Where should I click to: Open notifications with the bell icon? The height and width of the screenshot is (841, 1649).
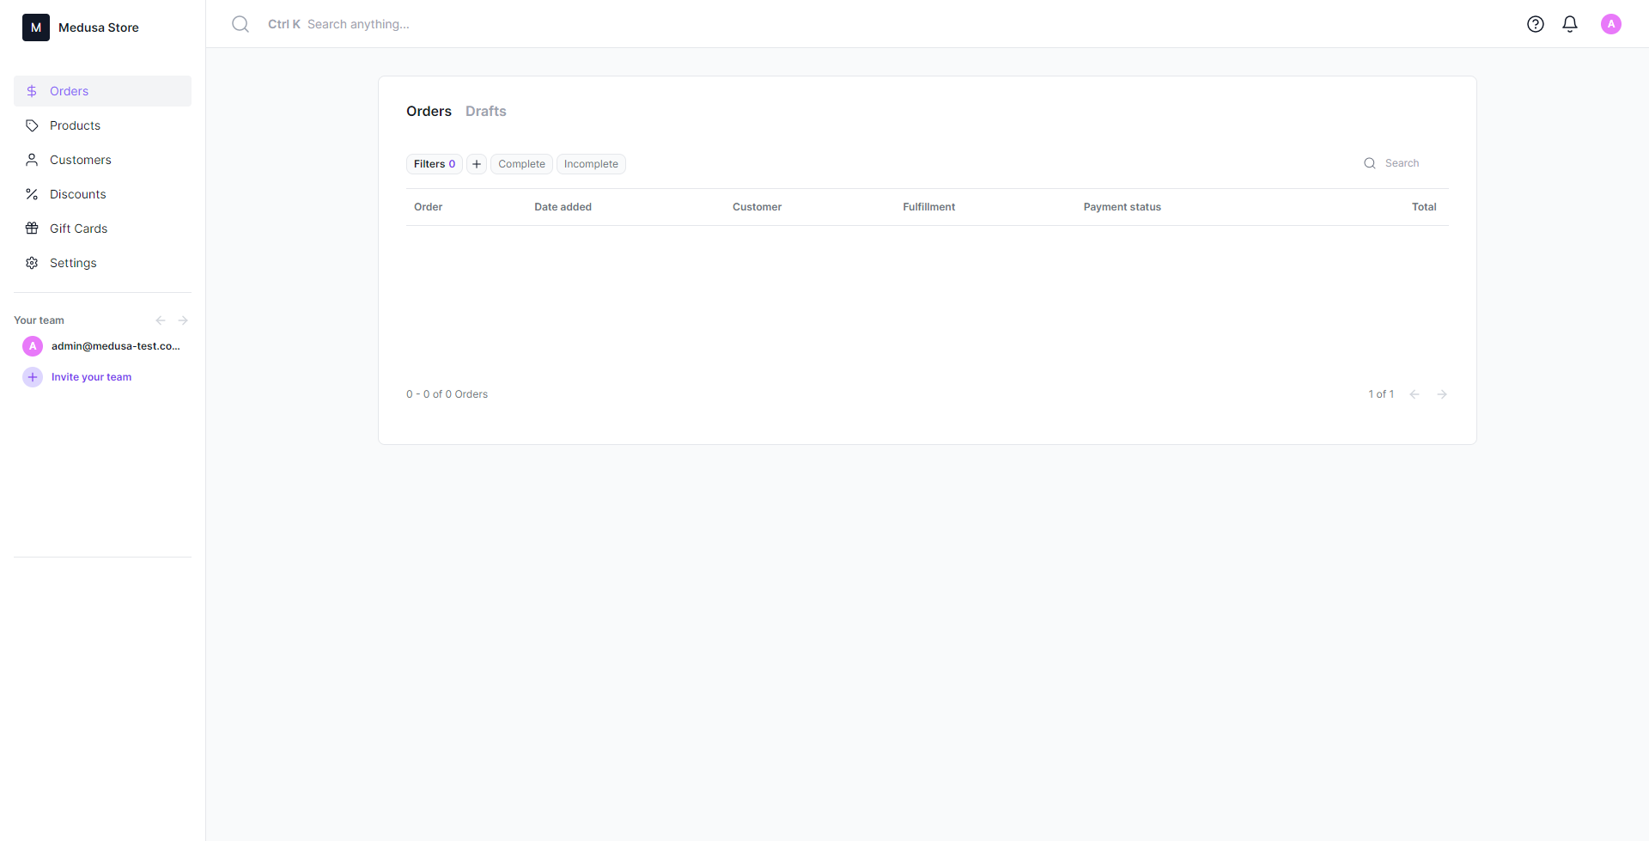[1570, 23]
